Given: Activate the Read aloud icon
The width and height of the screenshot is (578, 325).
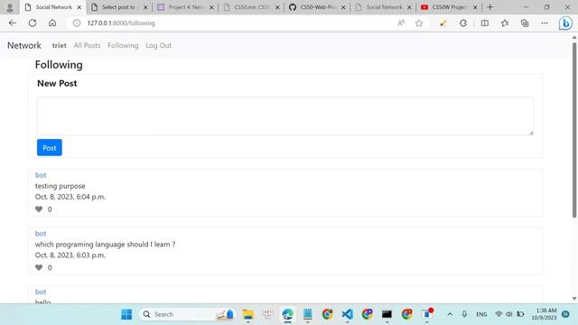Looking at the screenshot, I should [401, 23].
